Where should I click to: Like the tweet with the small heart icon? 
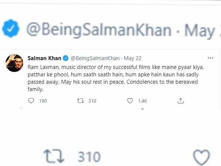(x=130, y=100)
